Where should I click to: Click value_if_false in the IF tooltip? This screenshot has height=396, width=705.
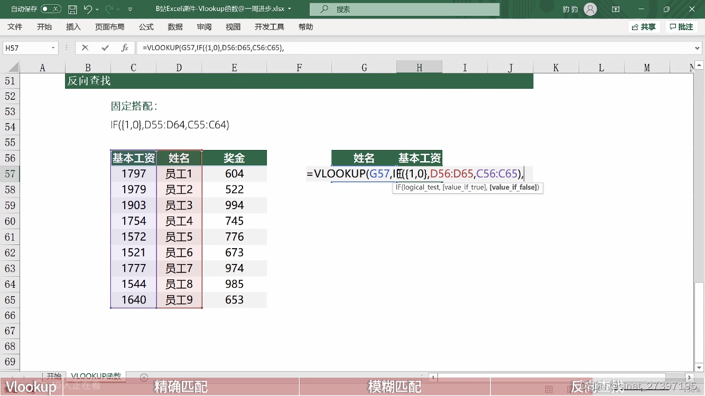[513, 187]
